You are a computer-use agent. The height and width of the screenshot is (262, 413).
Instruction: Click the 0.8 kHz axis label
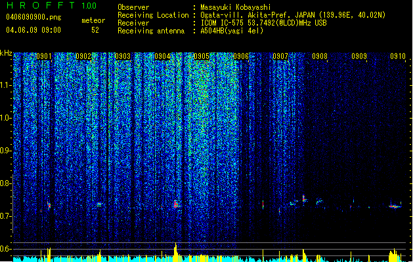(x=5, y=183)
